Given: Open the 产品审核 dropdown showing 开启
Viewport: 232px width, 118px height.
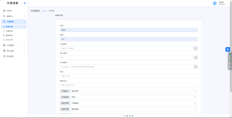Looking at the screenshot, I should click(134, 97).
